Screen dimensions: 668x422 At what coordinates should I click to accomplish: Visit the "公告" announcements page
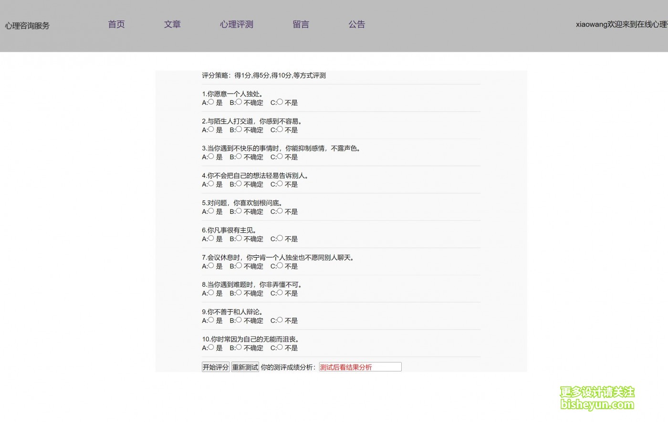(x=357, y=24)
